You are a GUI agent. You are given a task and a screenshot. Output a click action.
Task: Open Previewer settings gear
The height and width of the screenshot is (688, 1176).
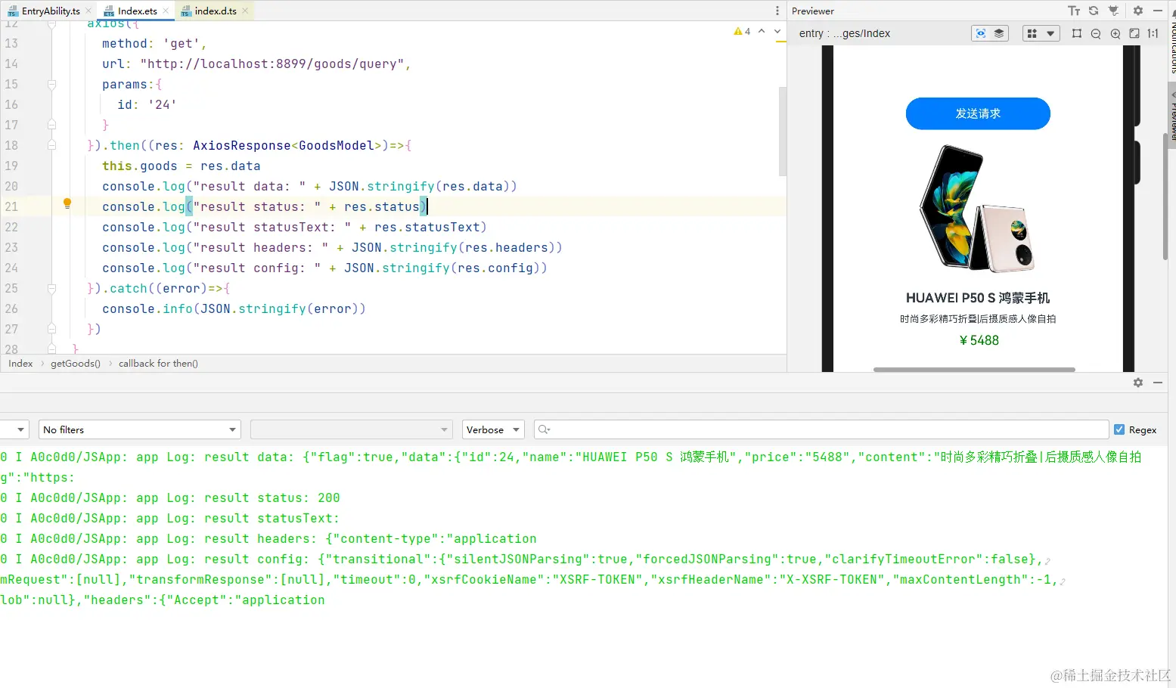pyautogui.click(x=1138, y=11)
